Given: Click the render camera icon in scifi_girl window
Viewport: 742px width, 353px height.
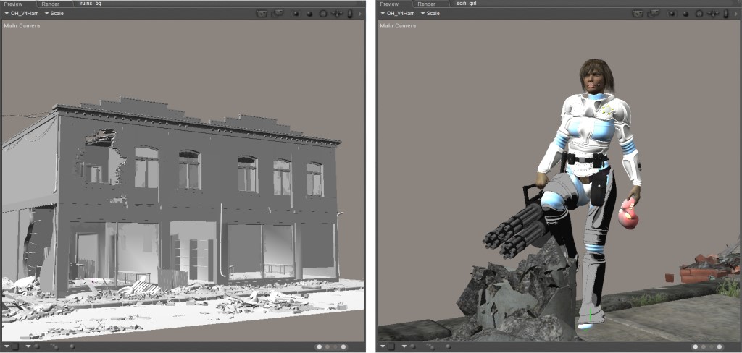Looking at the screenshot, I should click(x=638, y=14).
